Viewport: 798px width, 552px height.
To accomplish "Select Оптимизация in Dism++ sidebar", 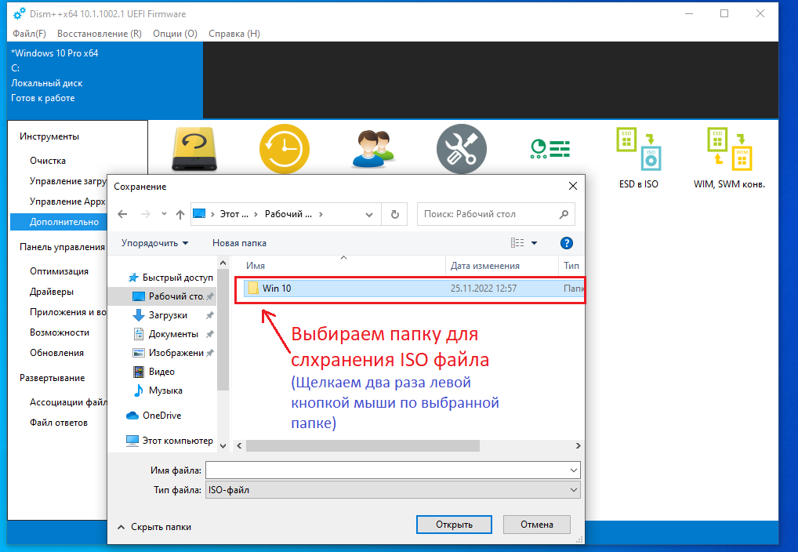I will [x=59, y=271].
